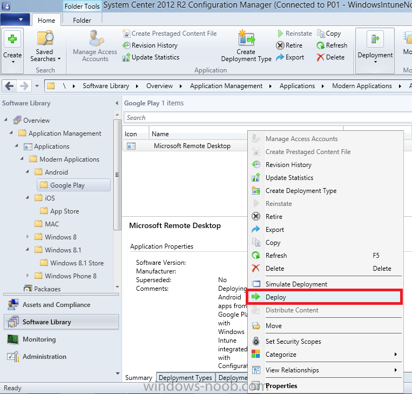Select the MAC folder

[x=47, y=224]
